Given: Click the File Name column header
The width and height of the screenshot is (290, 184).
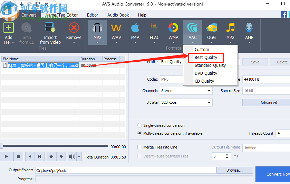Looking at the screenshot, I should click(x=40, y=59).
